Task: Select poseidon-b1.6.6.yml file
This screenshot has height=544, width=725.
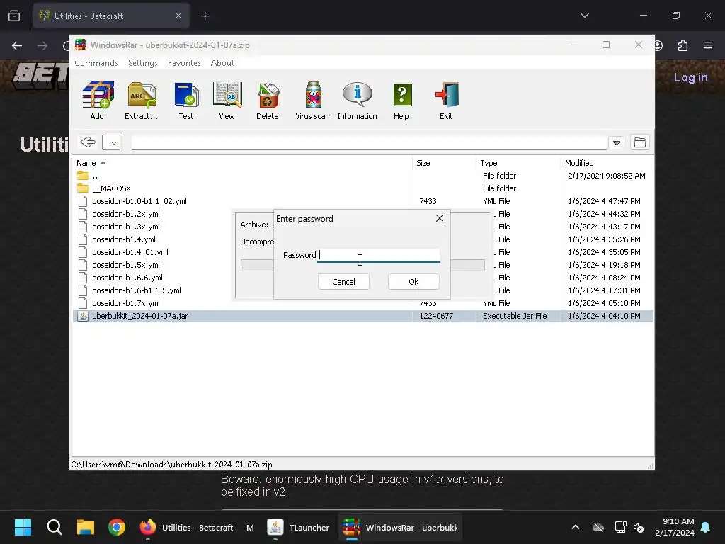Action: (127, 278)
